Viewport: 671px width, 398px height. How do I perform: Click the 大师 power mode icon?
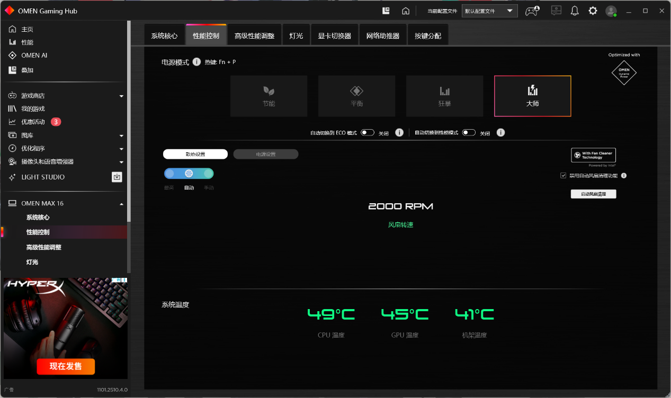click(x=532, y=91)
